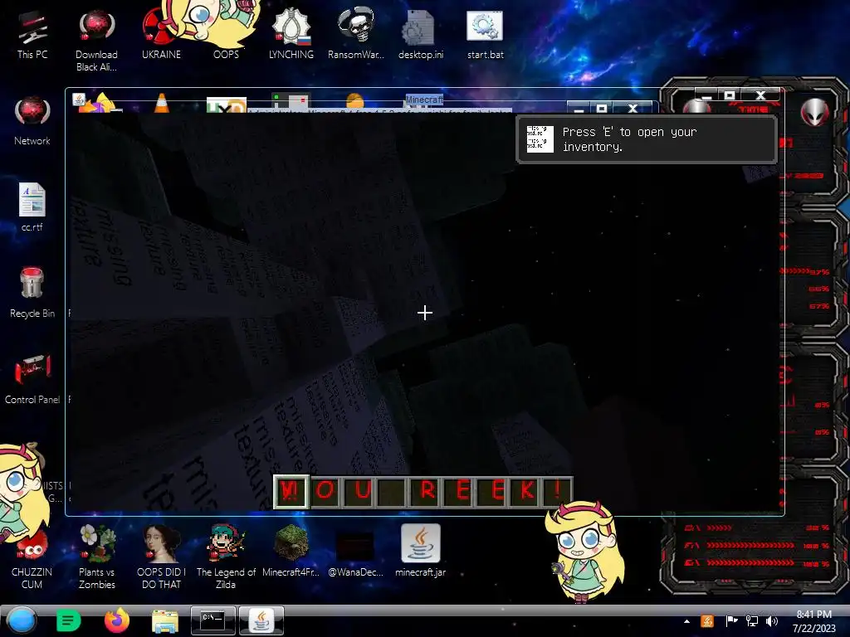This screenshot has width=850, height=637.
Task: Click the Java icon in Minecraft title bar
Action: pos(79,100)
